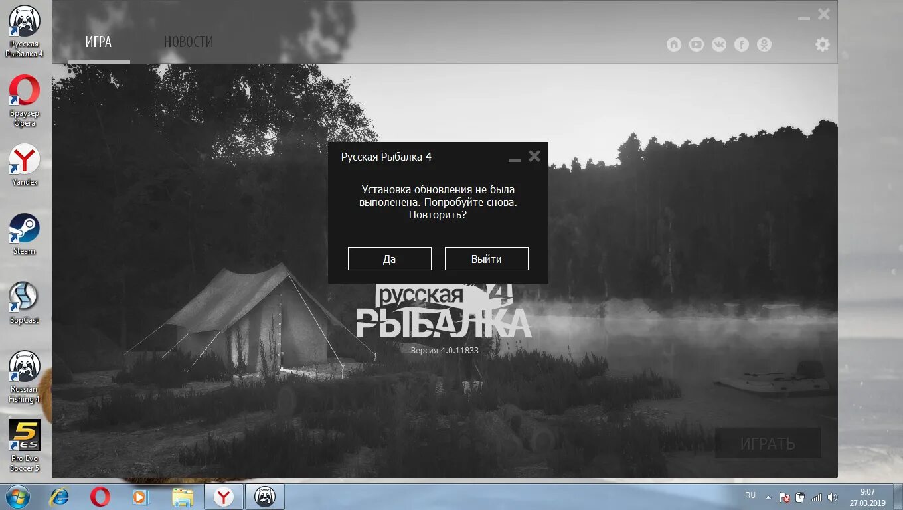Open Windows Media Player from taskbar

(141, 497)
